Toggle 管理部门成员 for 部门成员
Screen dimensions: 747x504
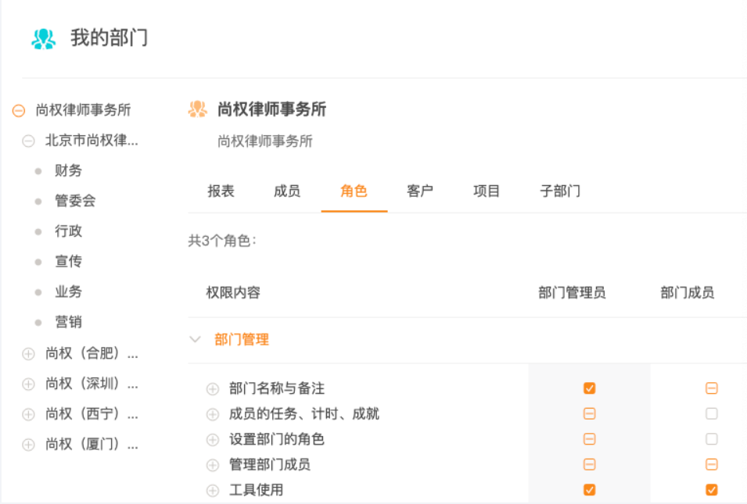[x=712, y=464]
